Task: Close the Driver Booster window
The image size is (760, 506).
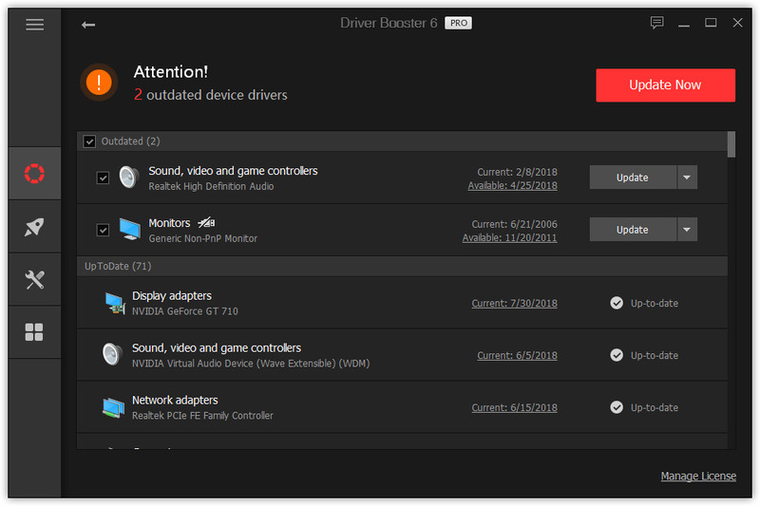Action: pos(737,23)
